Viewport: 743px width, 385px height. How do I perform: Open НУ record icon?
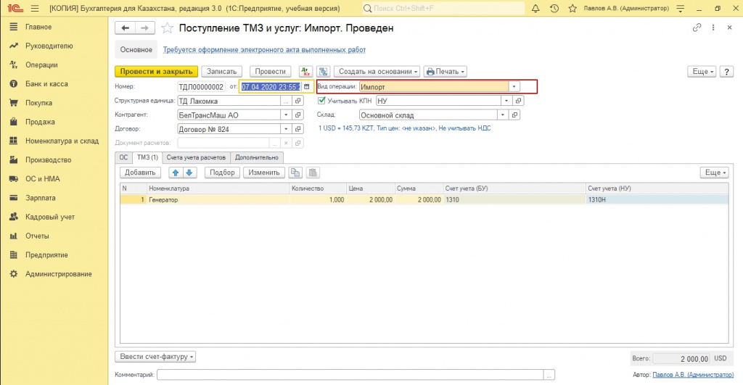(x=518, y=101)
